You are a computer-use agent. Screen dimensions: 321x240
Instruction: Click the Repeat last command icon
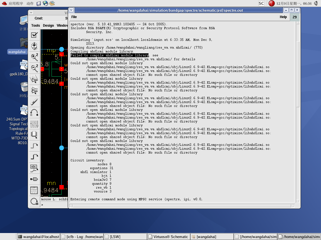34,201
